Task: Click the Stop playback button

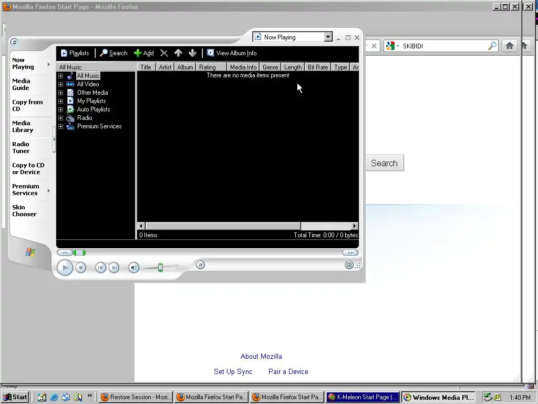Action: (80, 268)
